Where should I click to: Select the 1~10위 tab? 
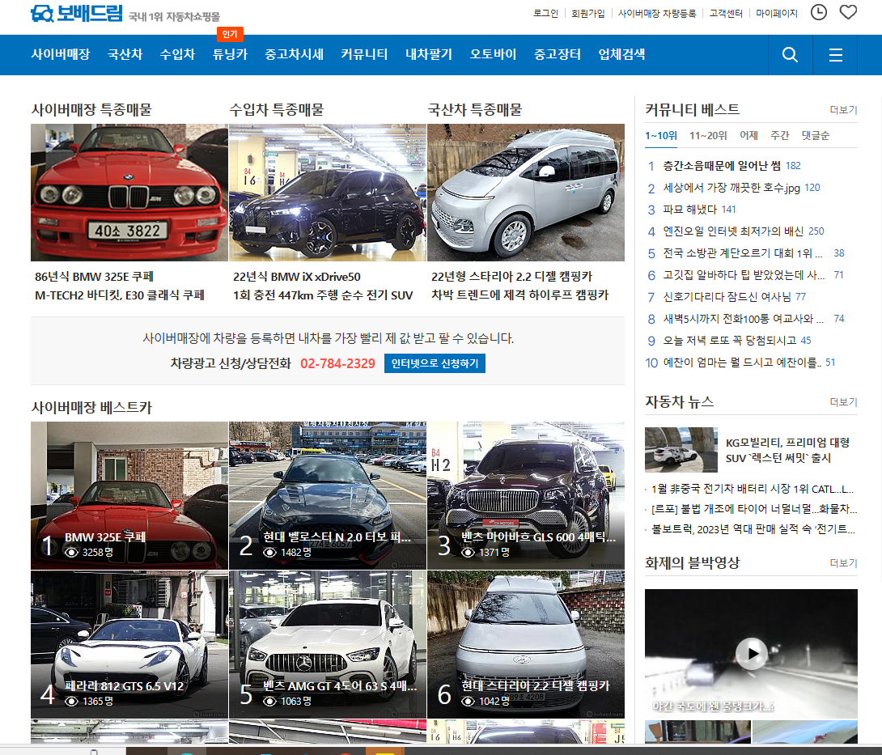pyautogui.click(x=661, y=136)
